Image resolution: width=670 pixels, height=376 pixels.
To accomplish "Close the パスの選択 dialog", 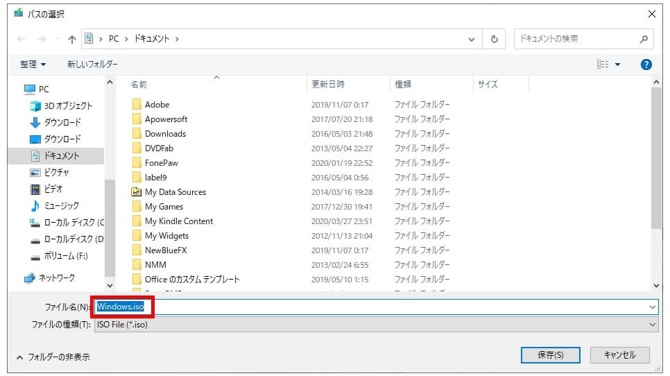I will point(652,14).
